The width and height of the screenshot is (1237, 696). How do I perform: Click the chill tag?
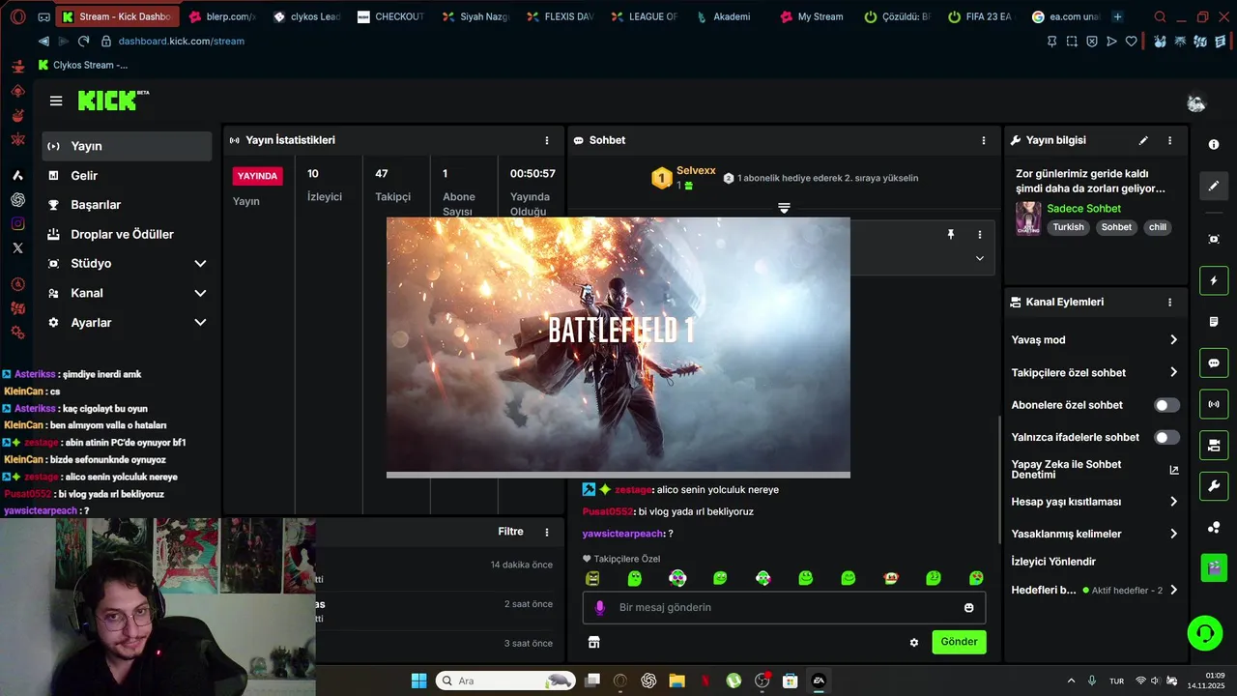1157,227
